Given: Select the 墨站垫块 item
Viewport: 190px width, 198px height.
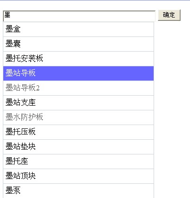Looking at the screenshot, I should coord(78,147).
